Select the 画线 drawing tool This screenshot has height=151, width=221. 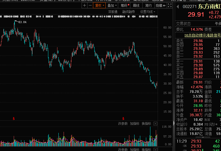pyautogui.click(x=136, y=5)
